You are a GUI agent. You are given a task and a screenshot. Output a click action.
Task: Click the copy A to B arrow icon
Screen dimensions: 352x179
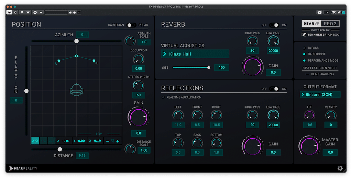41,12
